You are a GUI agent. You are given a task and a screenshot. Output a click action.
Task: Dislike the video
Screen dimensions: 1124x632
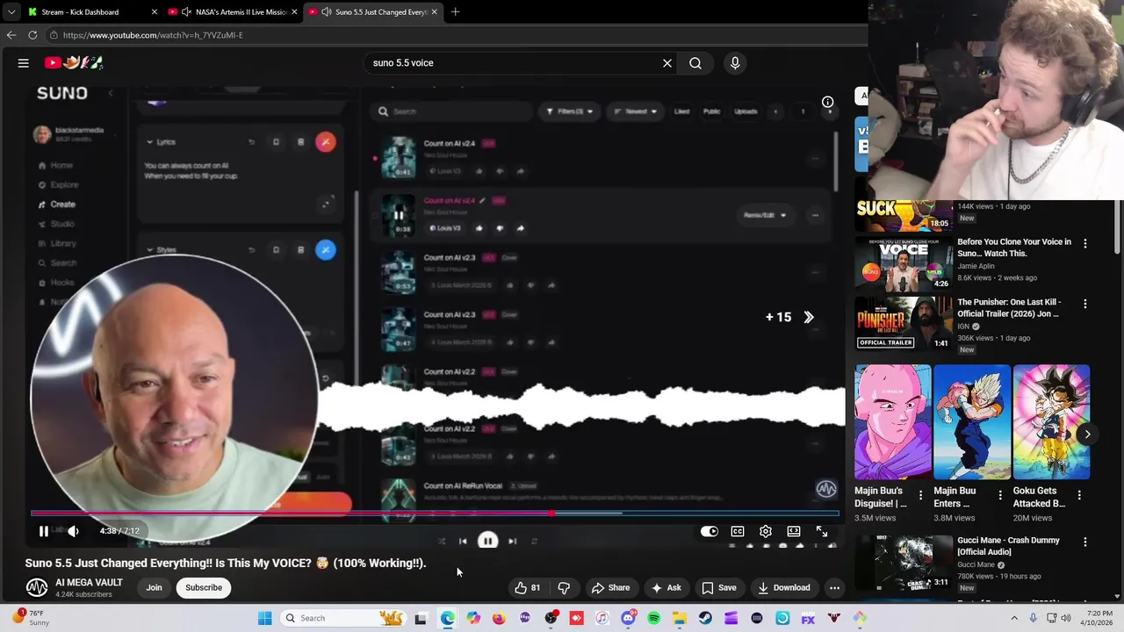point(564,587)
